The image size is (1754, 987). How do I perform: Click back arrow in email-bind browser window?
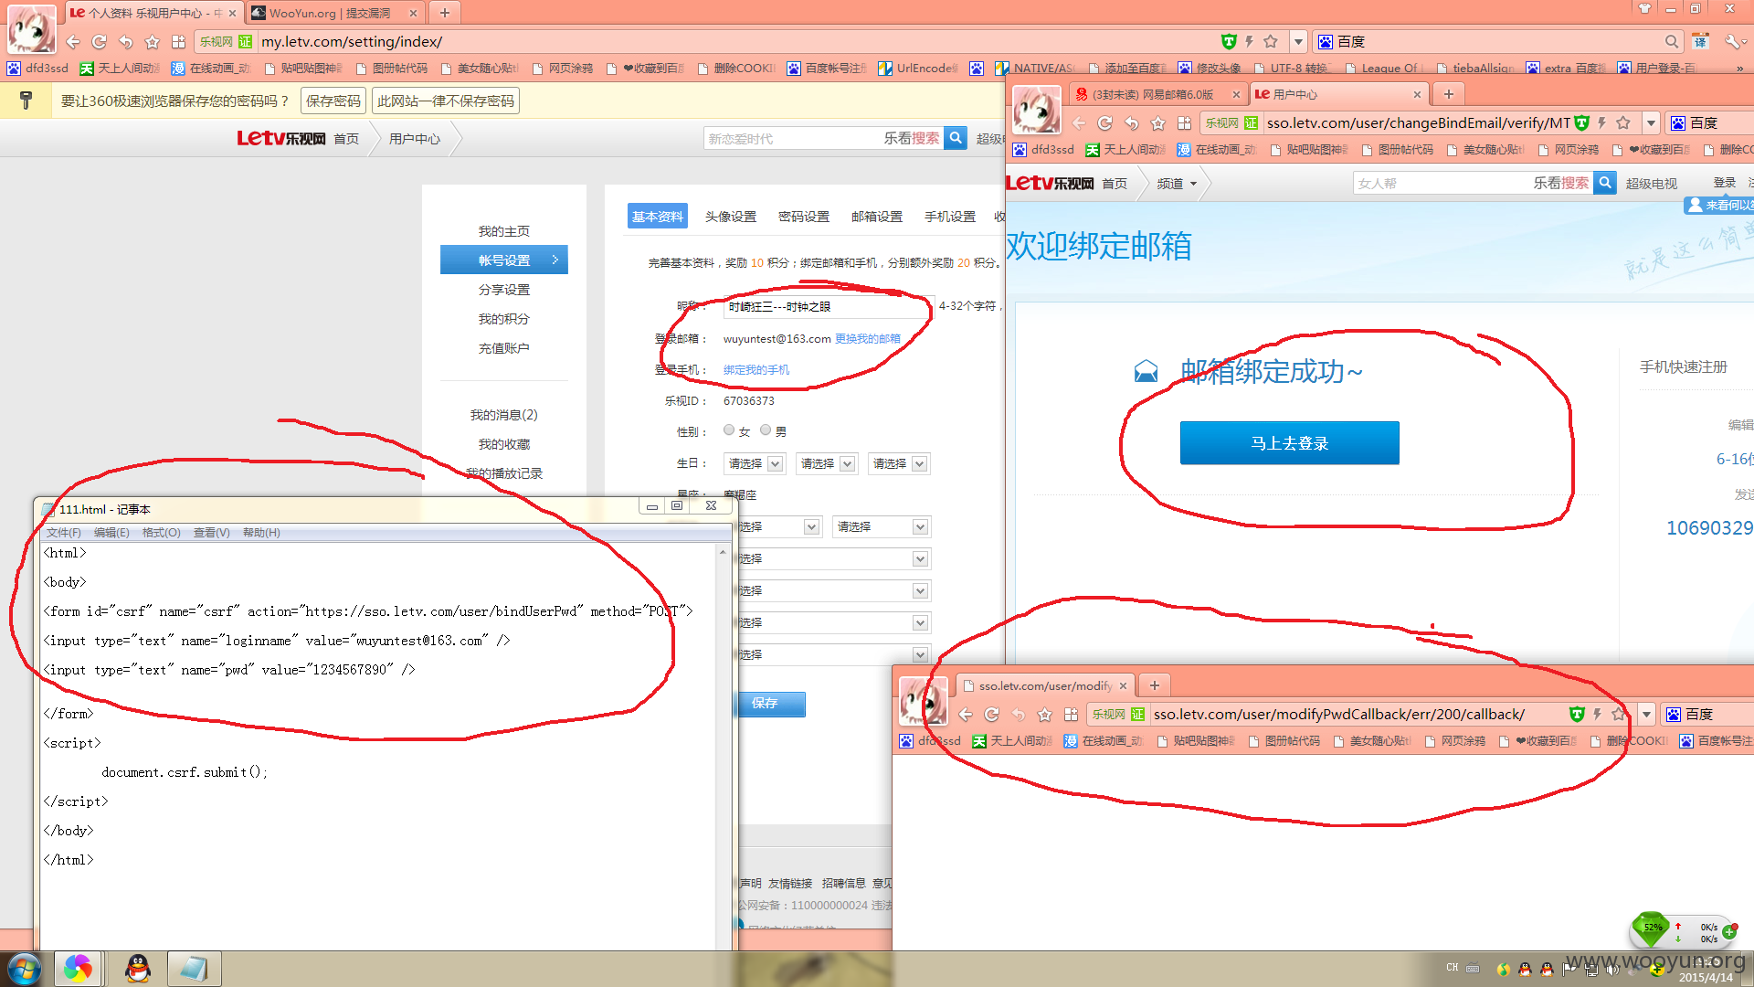(x=1079, y=123)
